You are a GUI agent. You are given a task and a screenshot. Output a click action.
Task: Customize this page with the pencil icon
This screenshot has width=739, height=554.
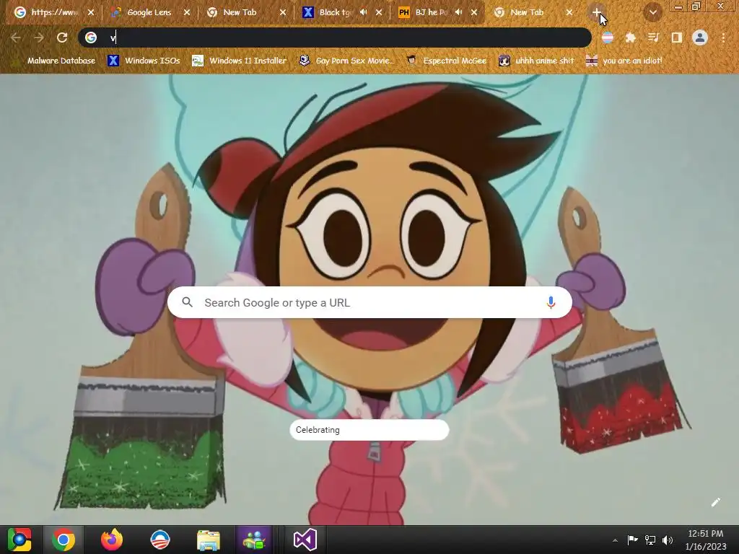pyautogui.click(x=715, y=502)
